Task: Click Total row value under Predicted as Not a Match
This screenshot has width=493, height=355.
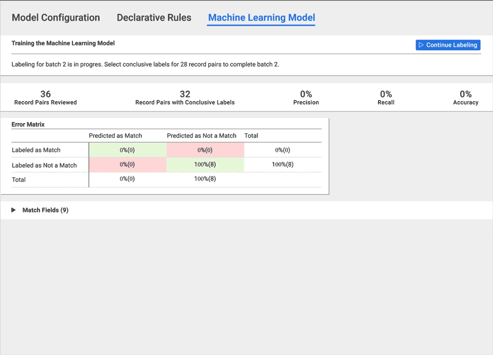Action: (205, 179)
